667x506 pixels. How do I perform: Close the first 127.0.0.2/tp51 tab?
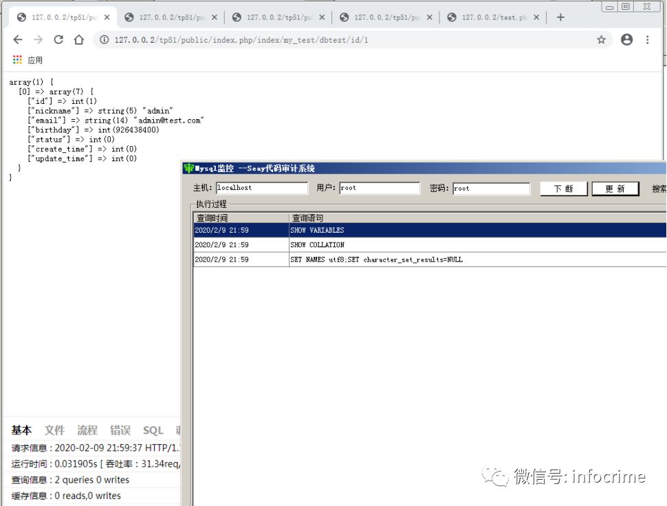(x=107, y=17)
